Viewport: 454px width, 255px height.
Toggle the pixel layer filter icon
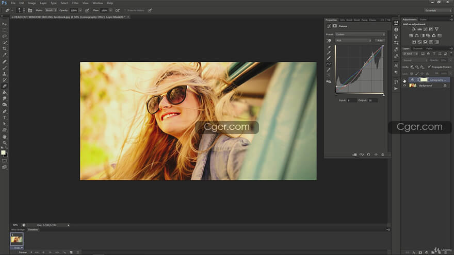[x=423, y=54]
